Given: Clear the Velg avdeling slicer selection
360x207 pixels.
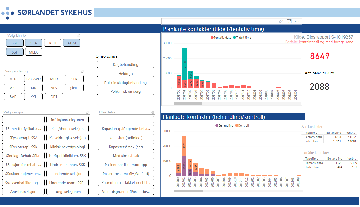Looking at the screenshot, I should 82,71.
